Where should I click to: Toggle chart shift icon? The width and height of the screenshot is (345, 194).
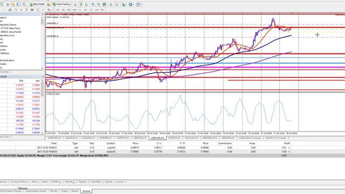click(116, 4)
